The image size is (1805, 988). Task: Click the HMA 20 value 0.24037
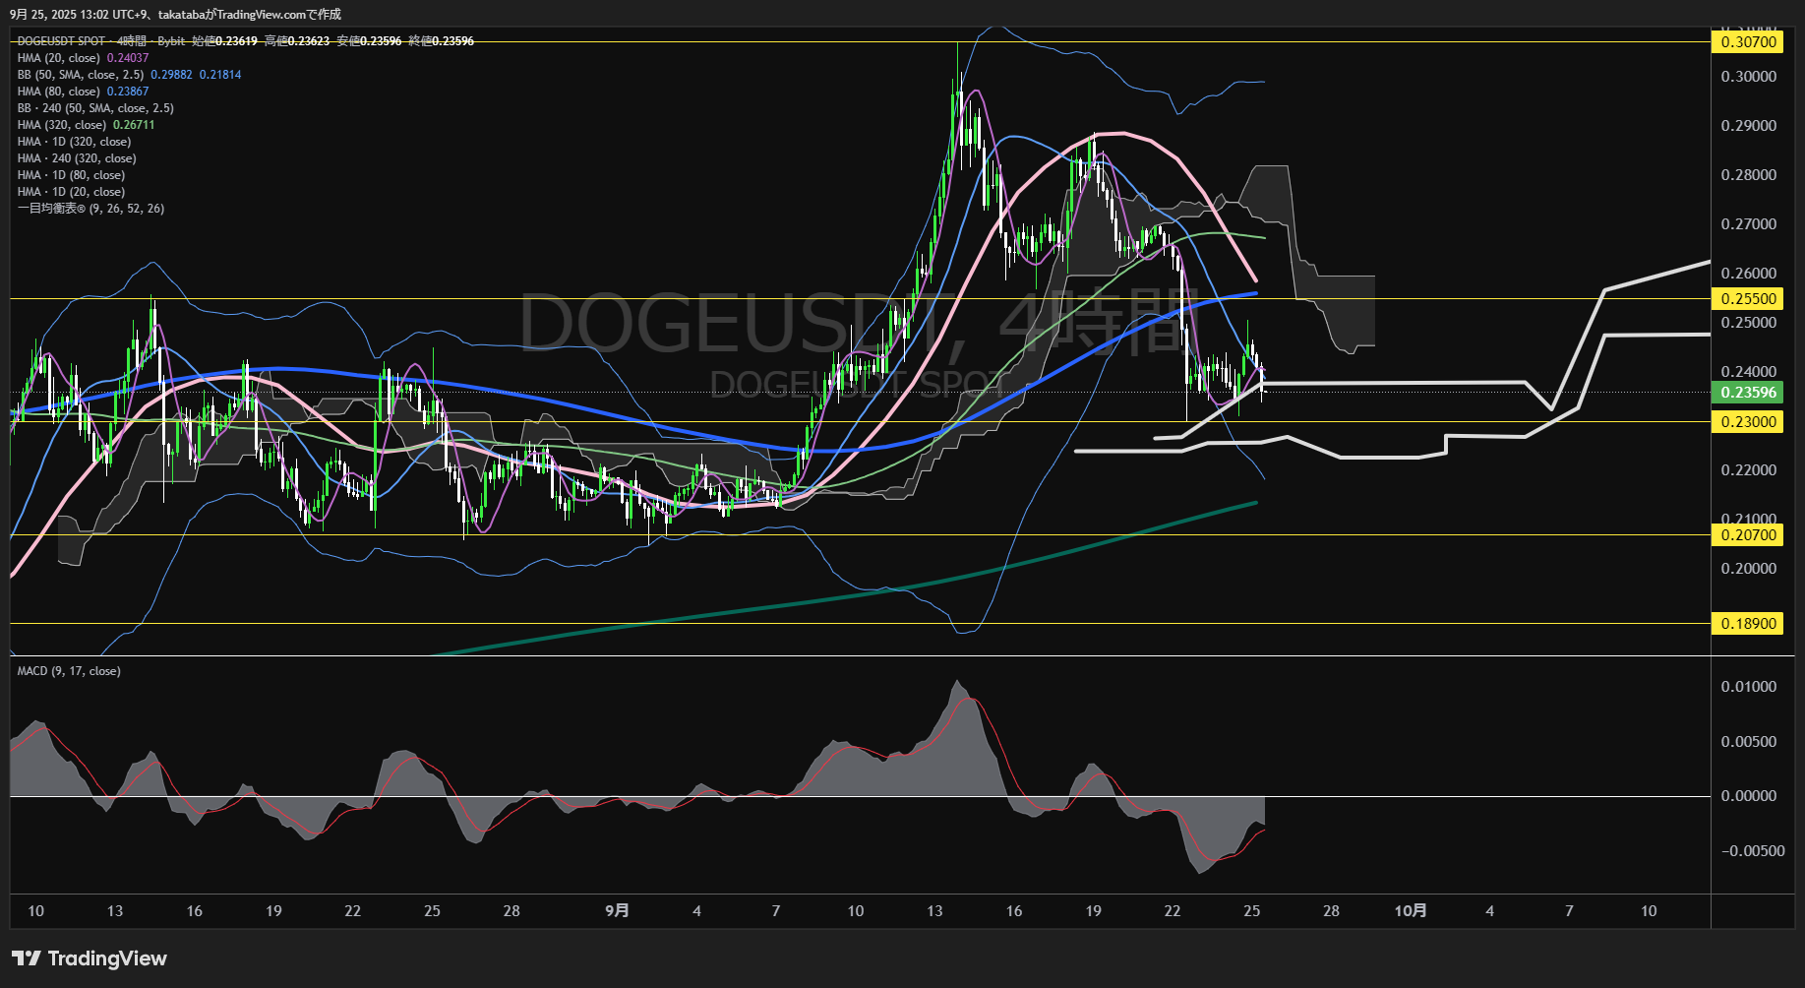(128, 58)
